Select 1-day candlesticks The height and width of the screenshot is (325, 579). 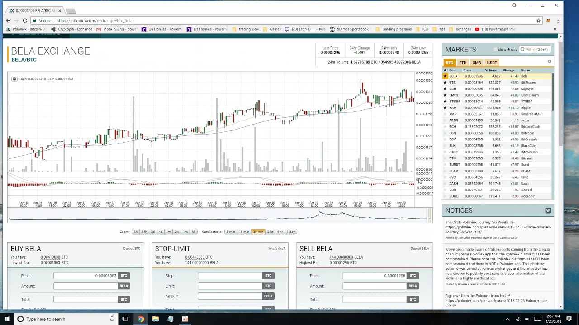(290, 232)
